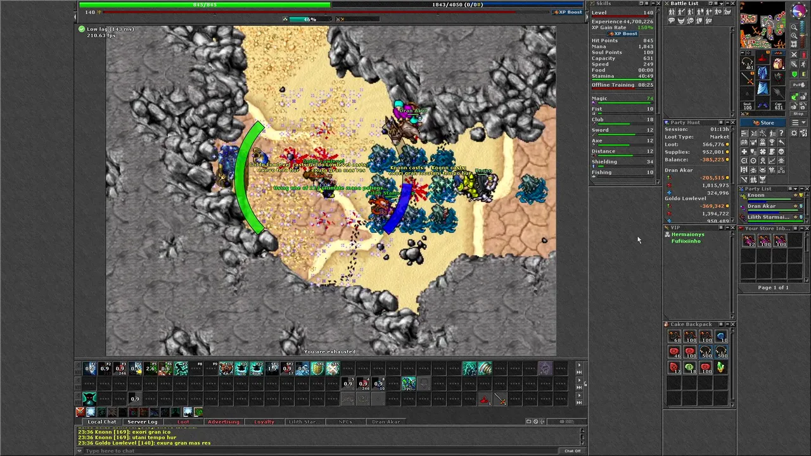This screenshot has height=456, width=811.
Task: Set defensive mode with the green shield
Action: pos(794,74)
